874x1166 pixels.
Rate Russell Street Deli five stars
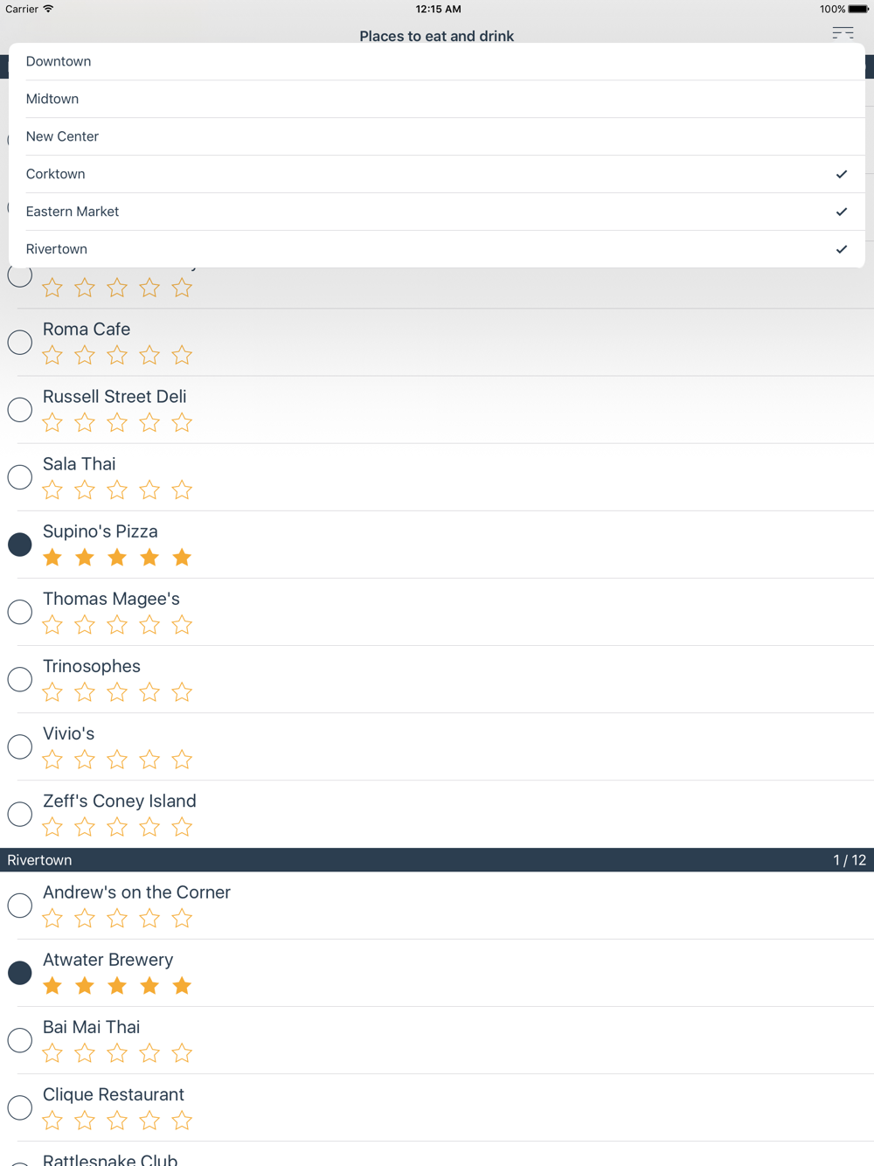[x=182, y=422]
